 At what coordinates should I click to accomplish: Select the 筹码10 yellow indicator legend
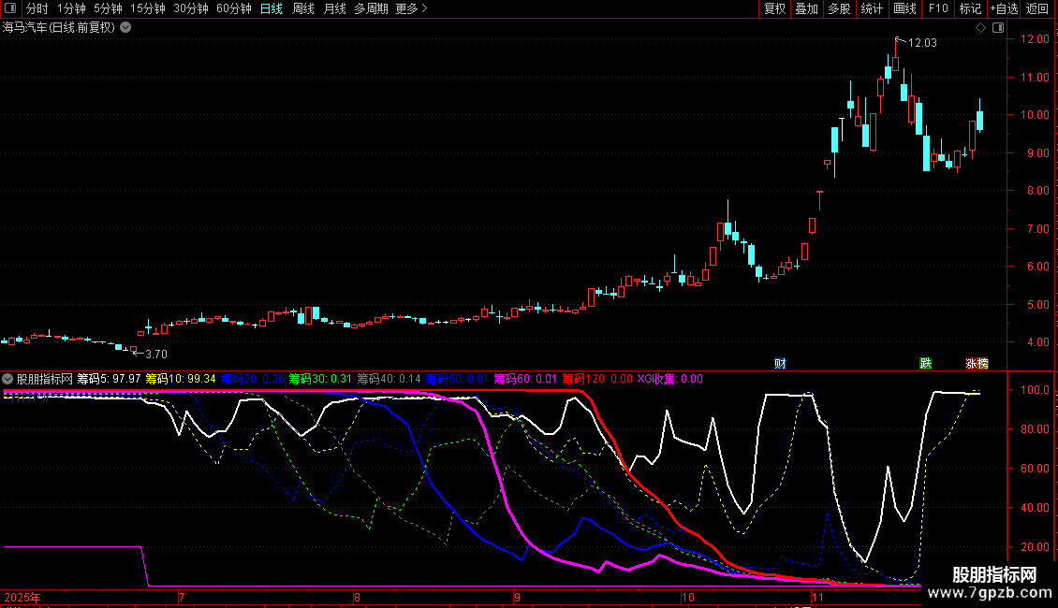pyautogui.click(x=180, y=379)
